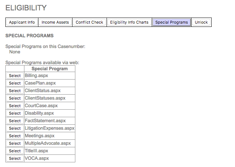
Task: Click Select for LitigationExpenses.aspx
Action: (x=15, y=128)
